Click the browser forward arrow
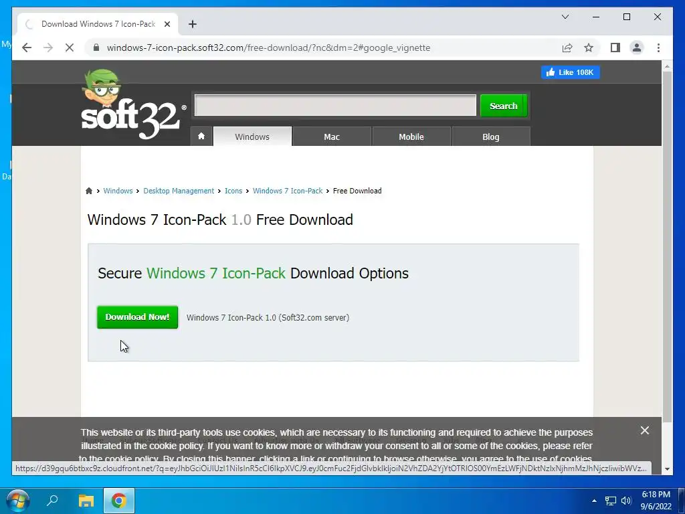 [x=48, y=48]
